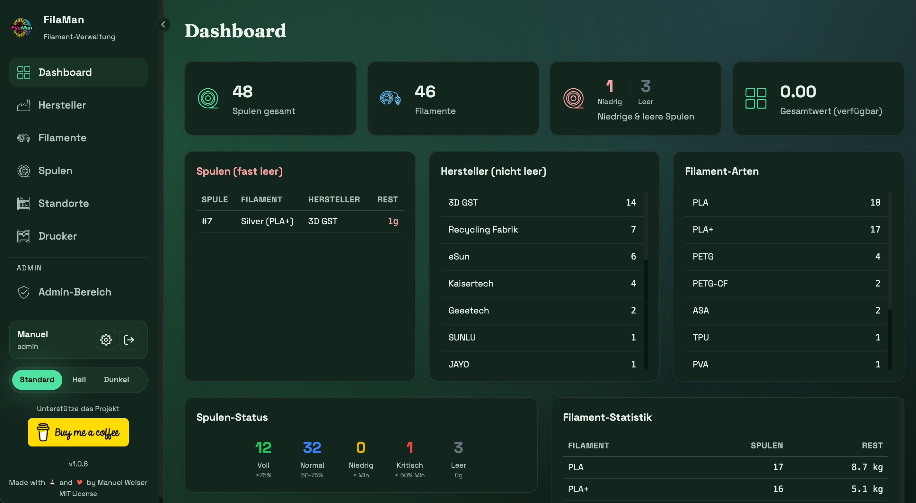This screenshot has height=503, width=916.
Task: Open the Niedrige & leere Spulen card
Action: [x=635, y=98]
